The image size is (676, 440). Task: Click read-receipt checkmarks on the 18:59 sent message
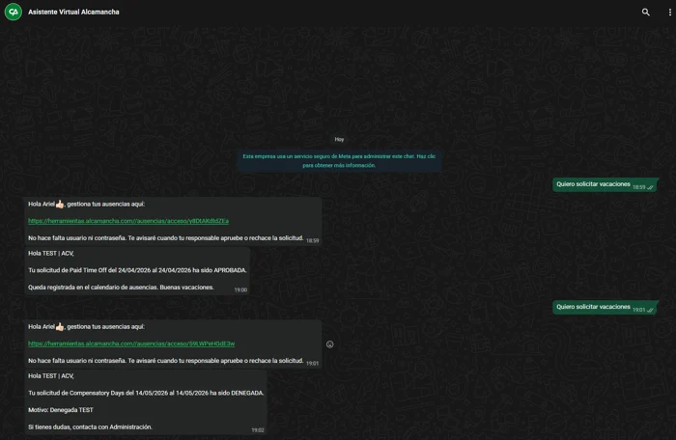pos(650,187)
